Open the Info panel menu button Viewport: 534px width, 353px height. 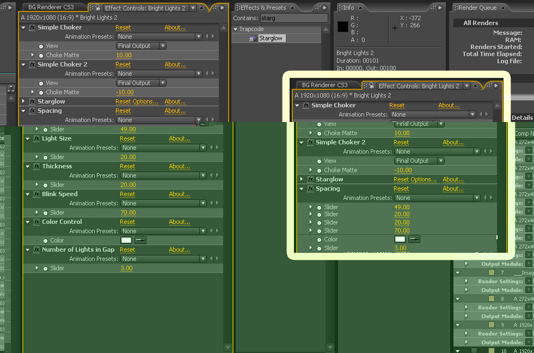440,8
